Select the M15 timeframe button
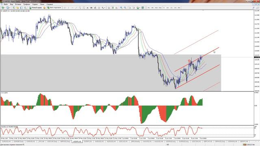 [x=156, y=8]
